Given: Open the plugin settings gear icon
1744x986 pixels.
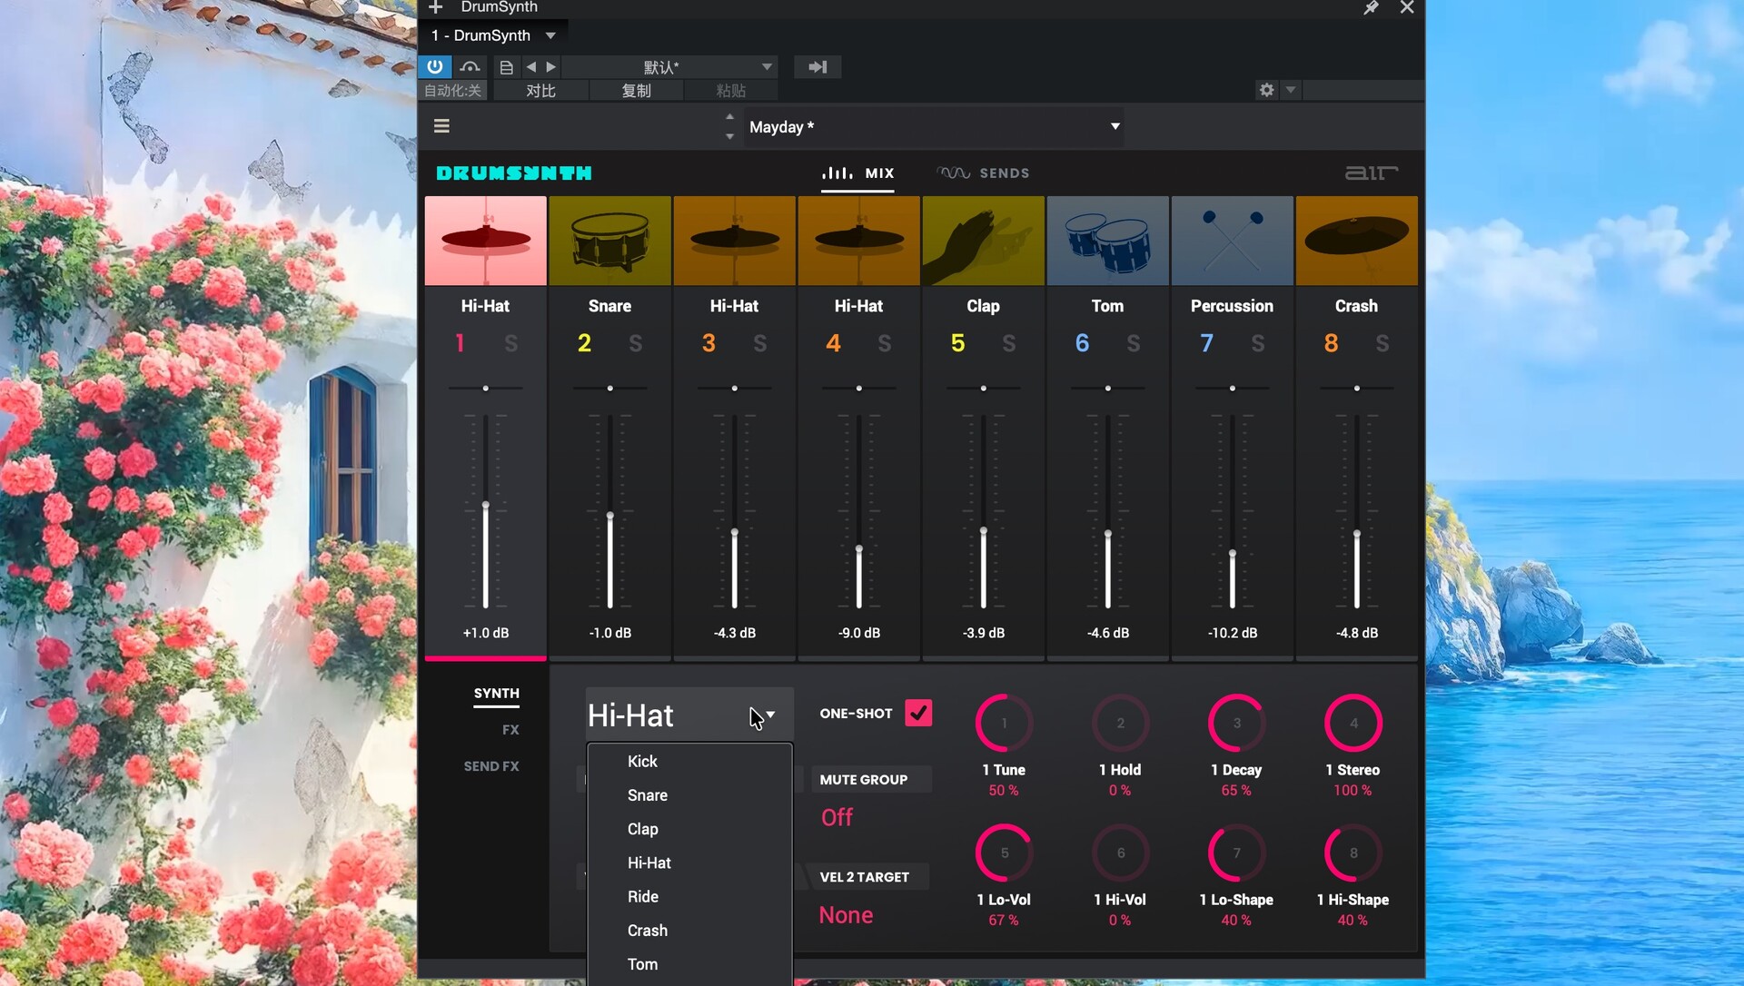Looking at the screenshot, I should (1266, 90).
